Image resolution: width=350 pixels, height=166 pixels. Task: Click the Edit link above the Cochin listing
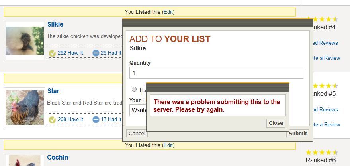pos(168,145)
